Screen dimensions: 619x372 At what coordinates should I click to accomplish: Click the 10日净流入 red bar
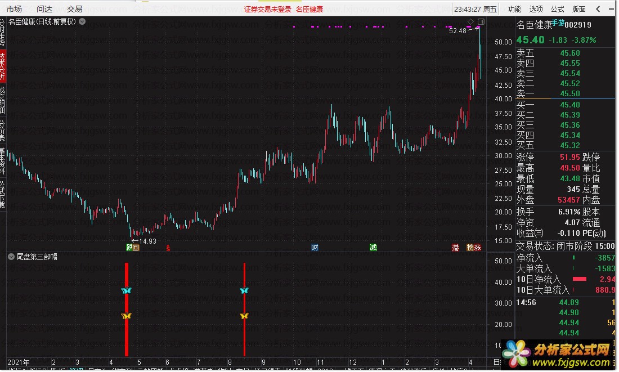pos(580,279)
